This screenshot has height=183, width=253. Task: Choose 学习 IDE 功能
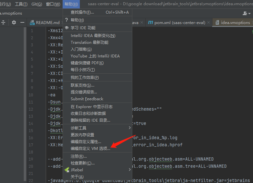point(97,28)
